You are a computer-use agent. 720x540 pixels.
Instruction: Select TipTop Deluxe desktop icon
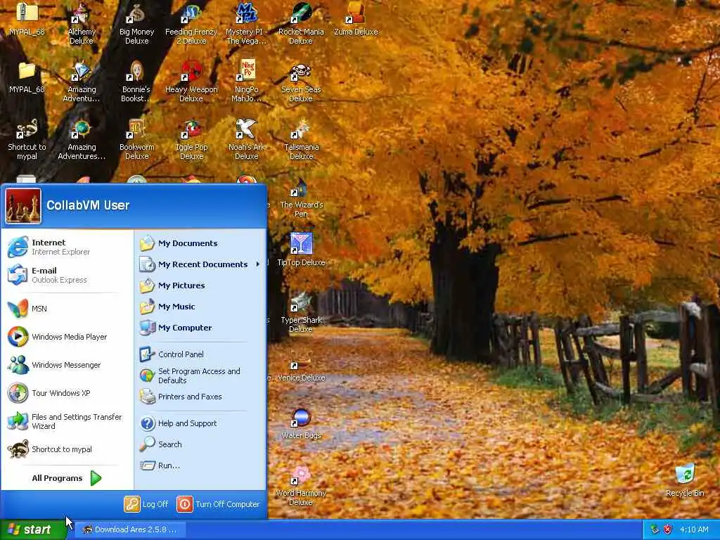point(301,250)
